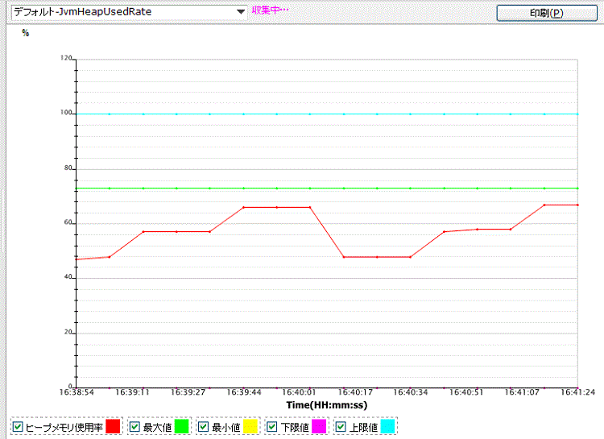The image size is (604, 439).
Task: Click the green 最大値 legend swatch
Action: pyautogui.click(x=182, y=427)
